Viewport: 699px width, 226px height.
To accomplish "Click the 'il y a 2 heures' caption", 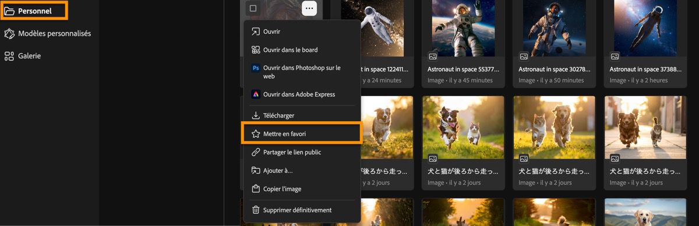I will tap(649, 80).
